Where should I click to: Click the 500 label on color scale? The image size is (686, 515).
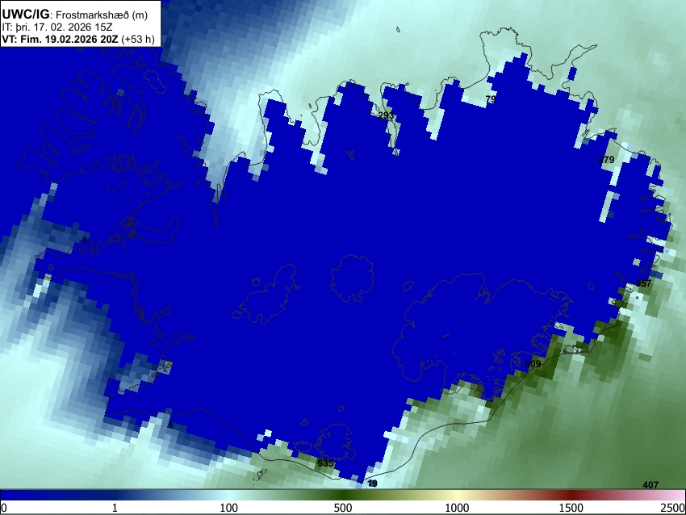343,508
